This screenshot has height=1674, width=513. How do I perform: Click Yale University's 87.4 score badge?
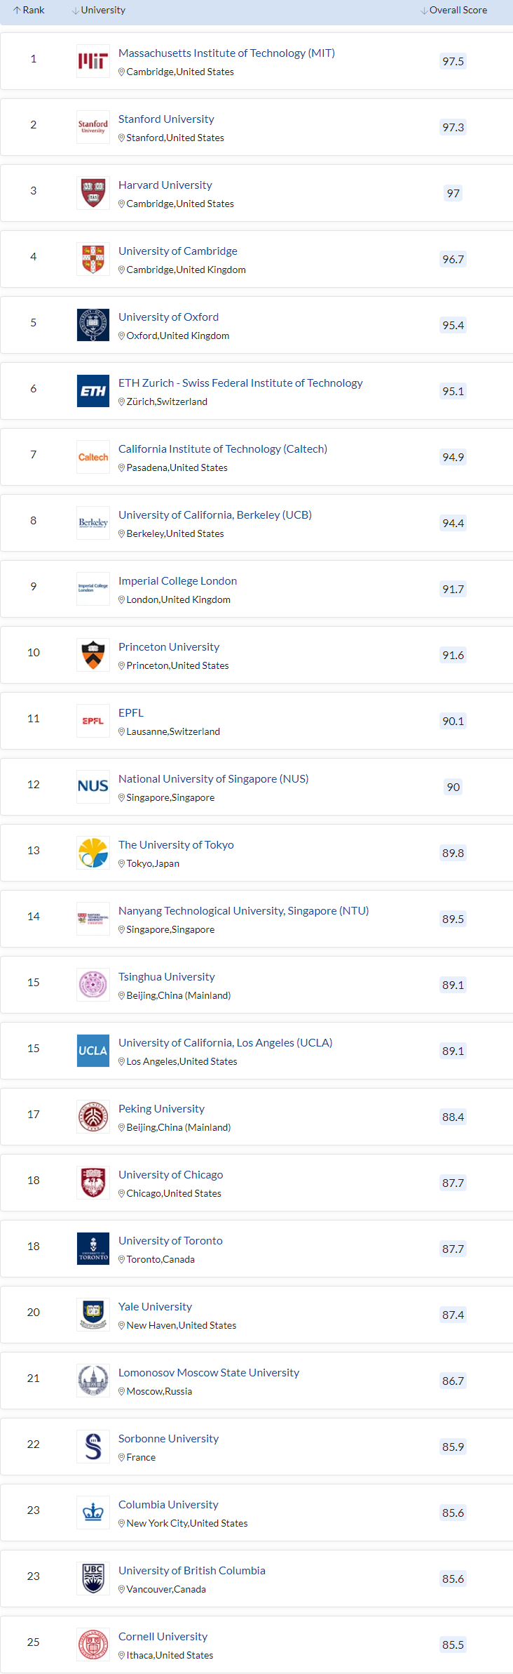point(453,1315)
